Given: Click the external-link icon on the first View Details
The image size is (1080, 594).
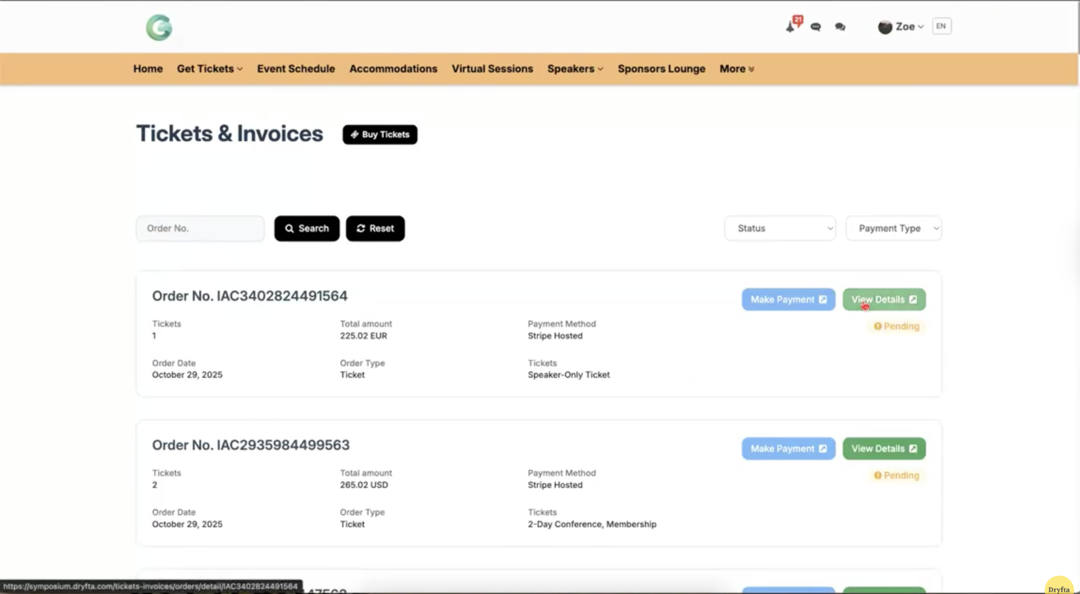Looking at the screenshot, I should pos(914,299).
